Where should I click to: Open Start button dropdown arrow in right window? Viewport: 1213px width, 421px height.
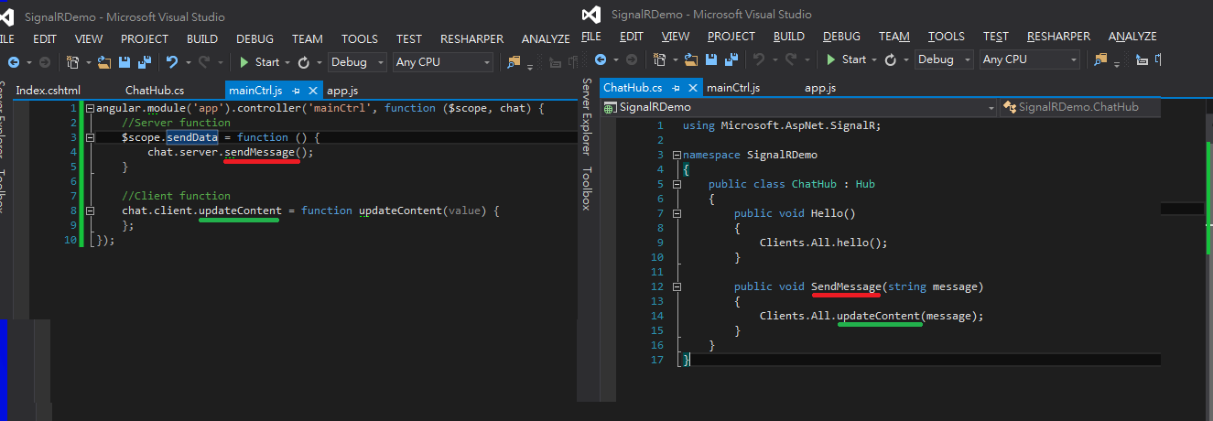pyautogui.click(x=875, y=59)
